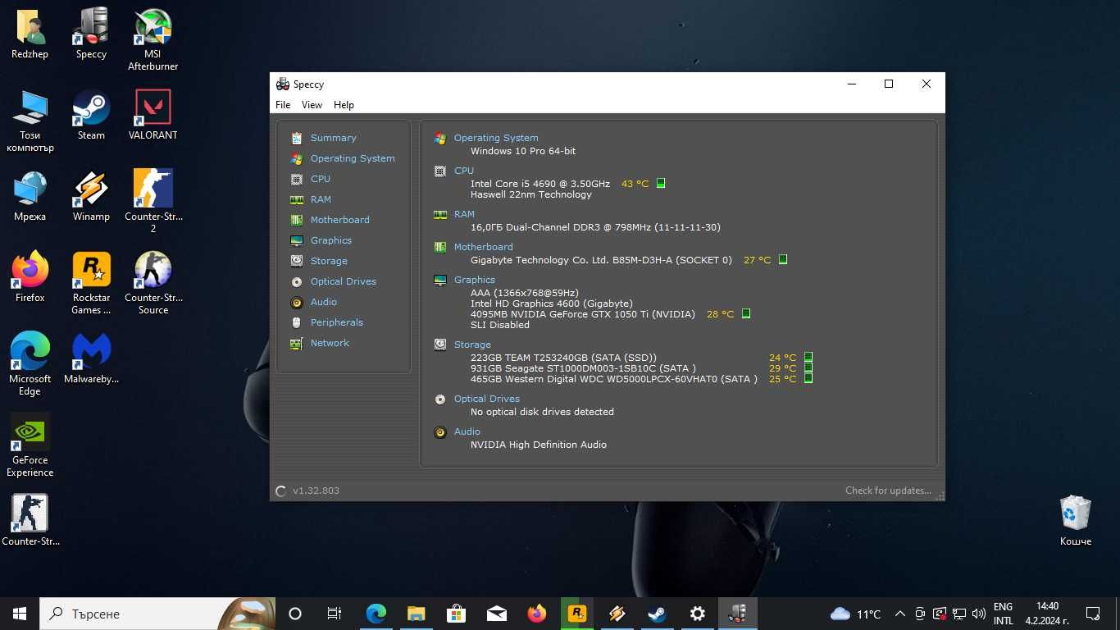Click the Redzhep user folder icon
Screen dimensions: 1120x630
click(30, 34)
